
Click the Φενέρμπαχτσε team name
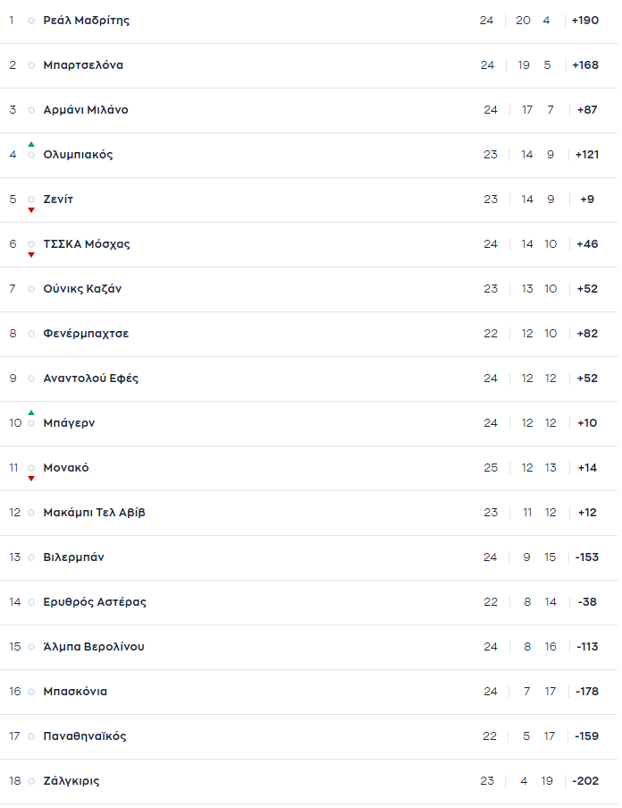coord(86,334)
